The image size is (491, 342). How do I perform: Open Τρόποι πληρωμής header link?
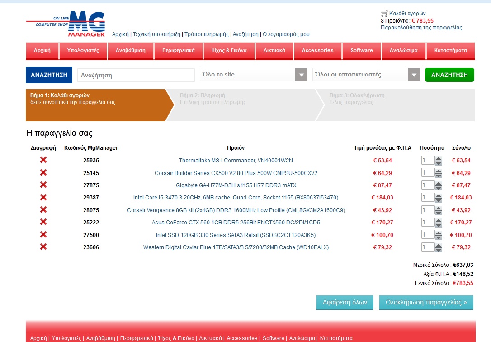pos(207,34)
